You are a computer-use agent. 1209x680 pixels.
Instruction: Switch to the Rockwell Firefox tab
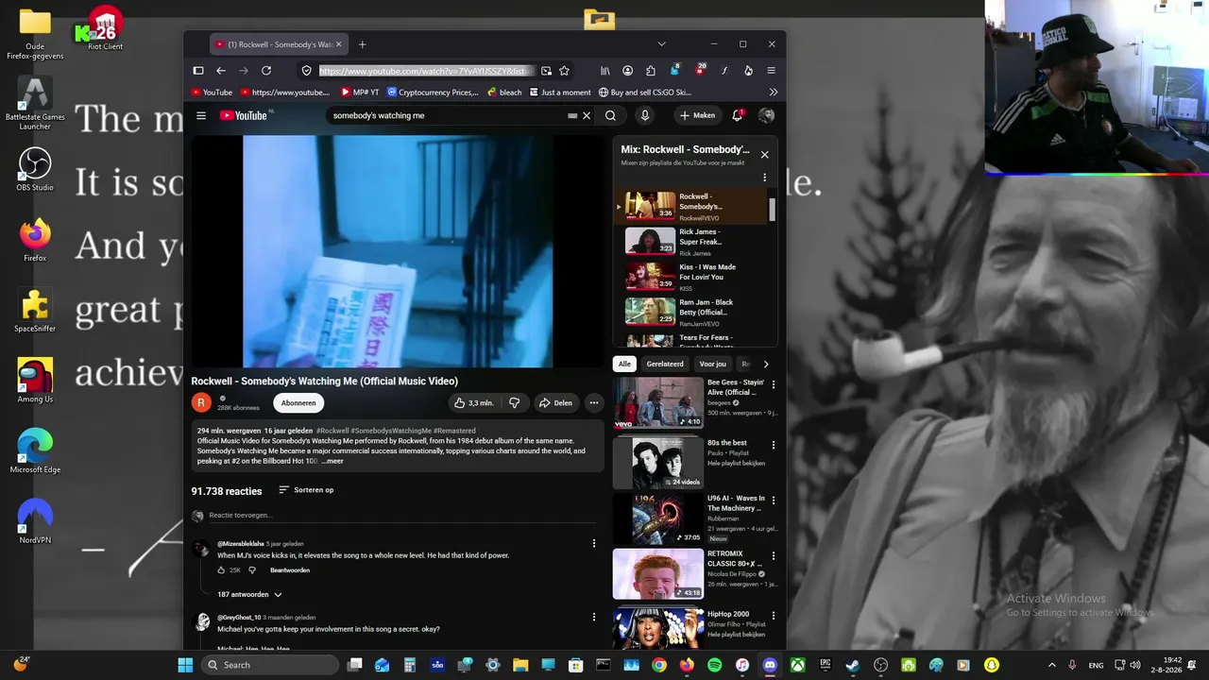tap(278, 44)
